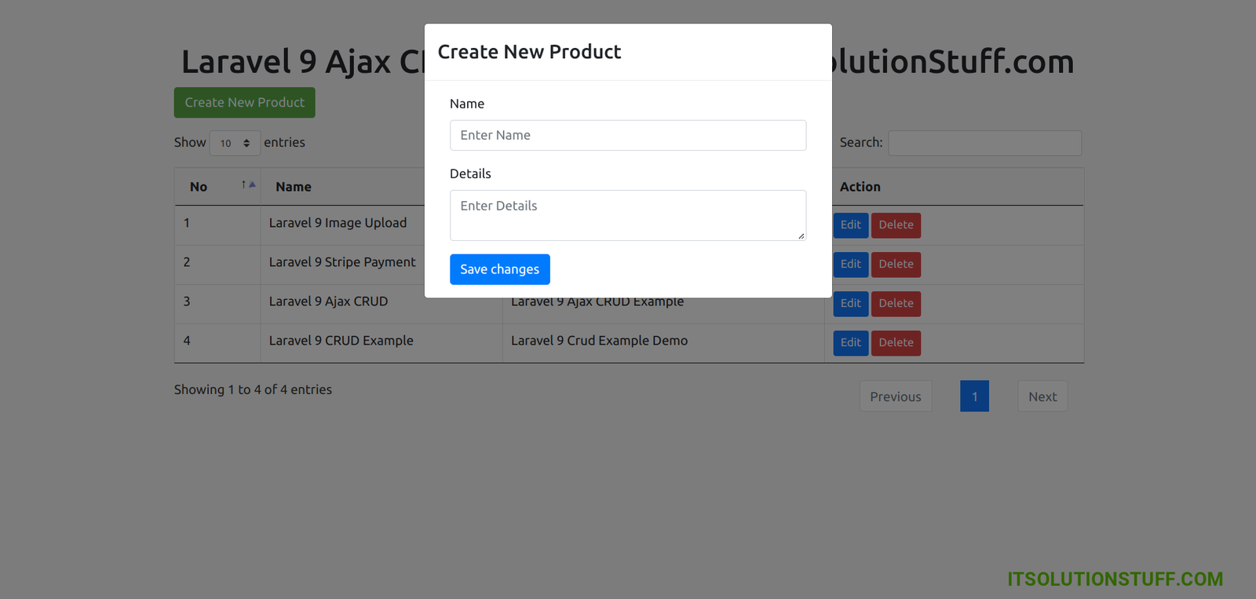The width and height of the screenshot is (1256, 599).
Task: Select page 1 in pagination
Action: pos(974,396)
